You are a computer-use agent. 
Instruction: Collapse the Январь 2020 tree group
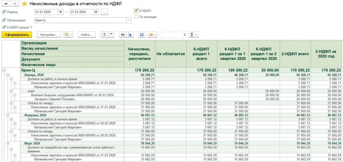pyautogui.click(x=7, y=75)
